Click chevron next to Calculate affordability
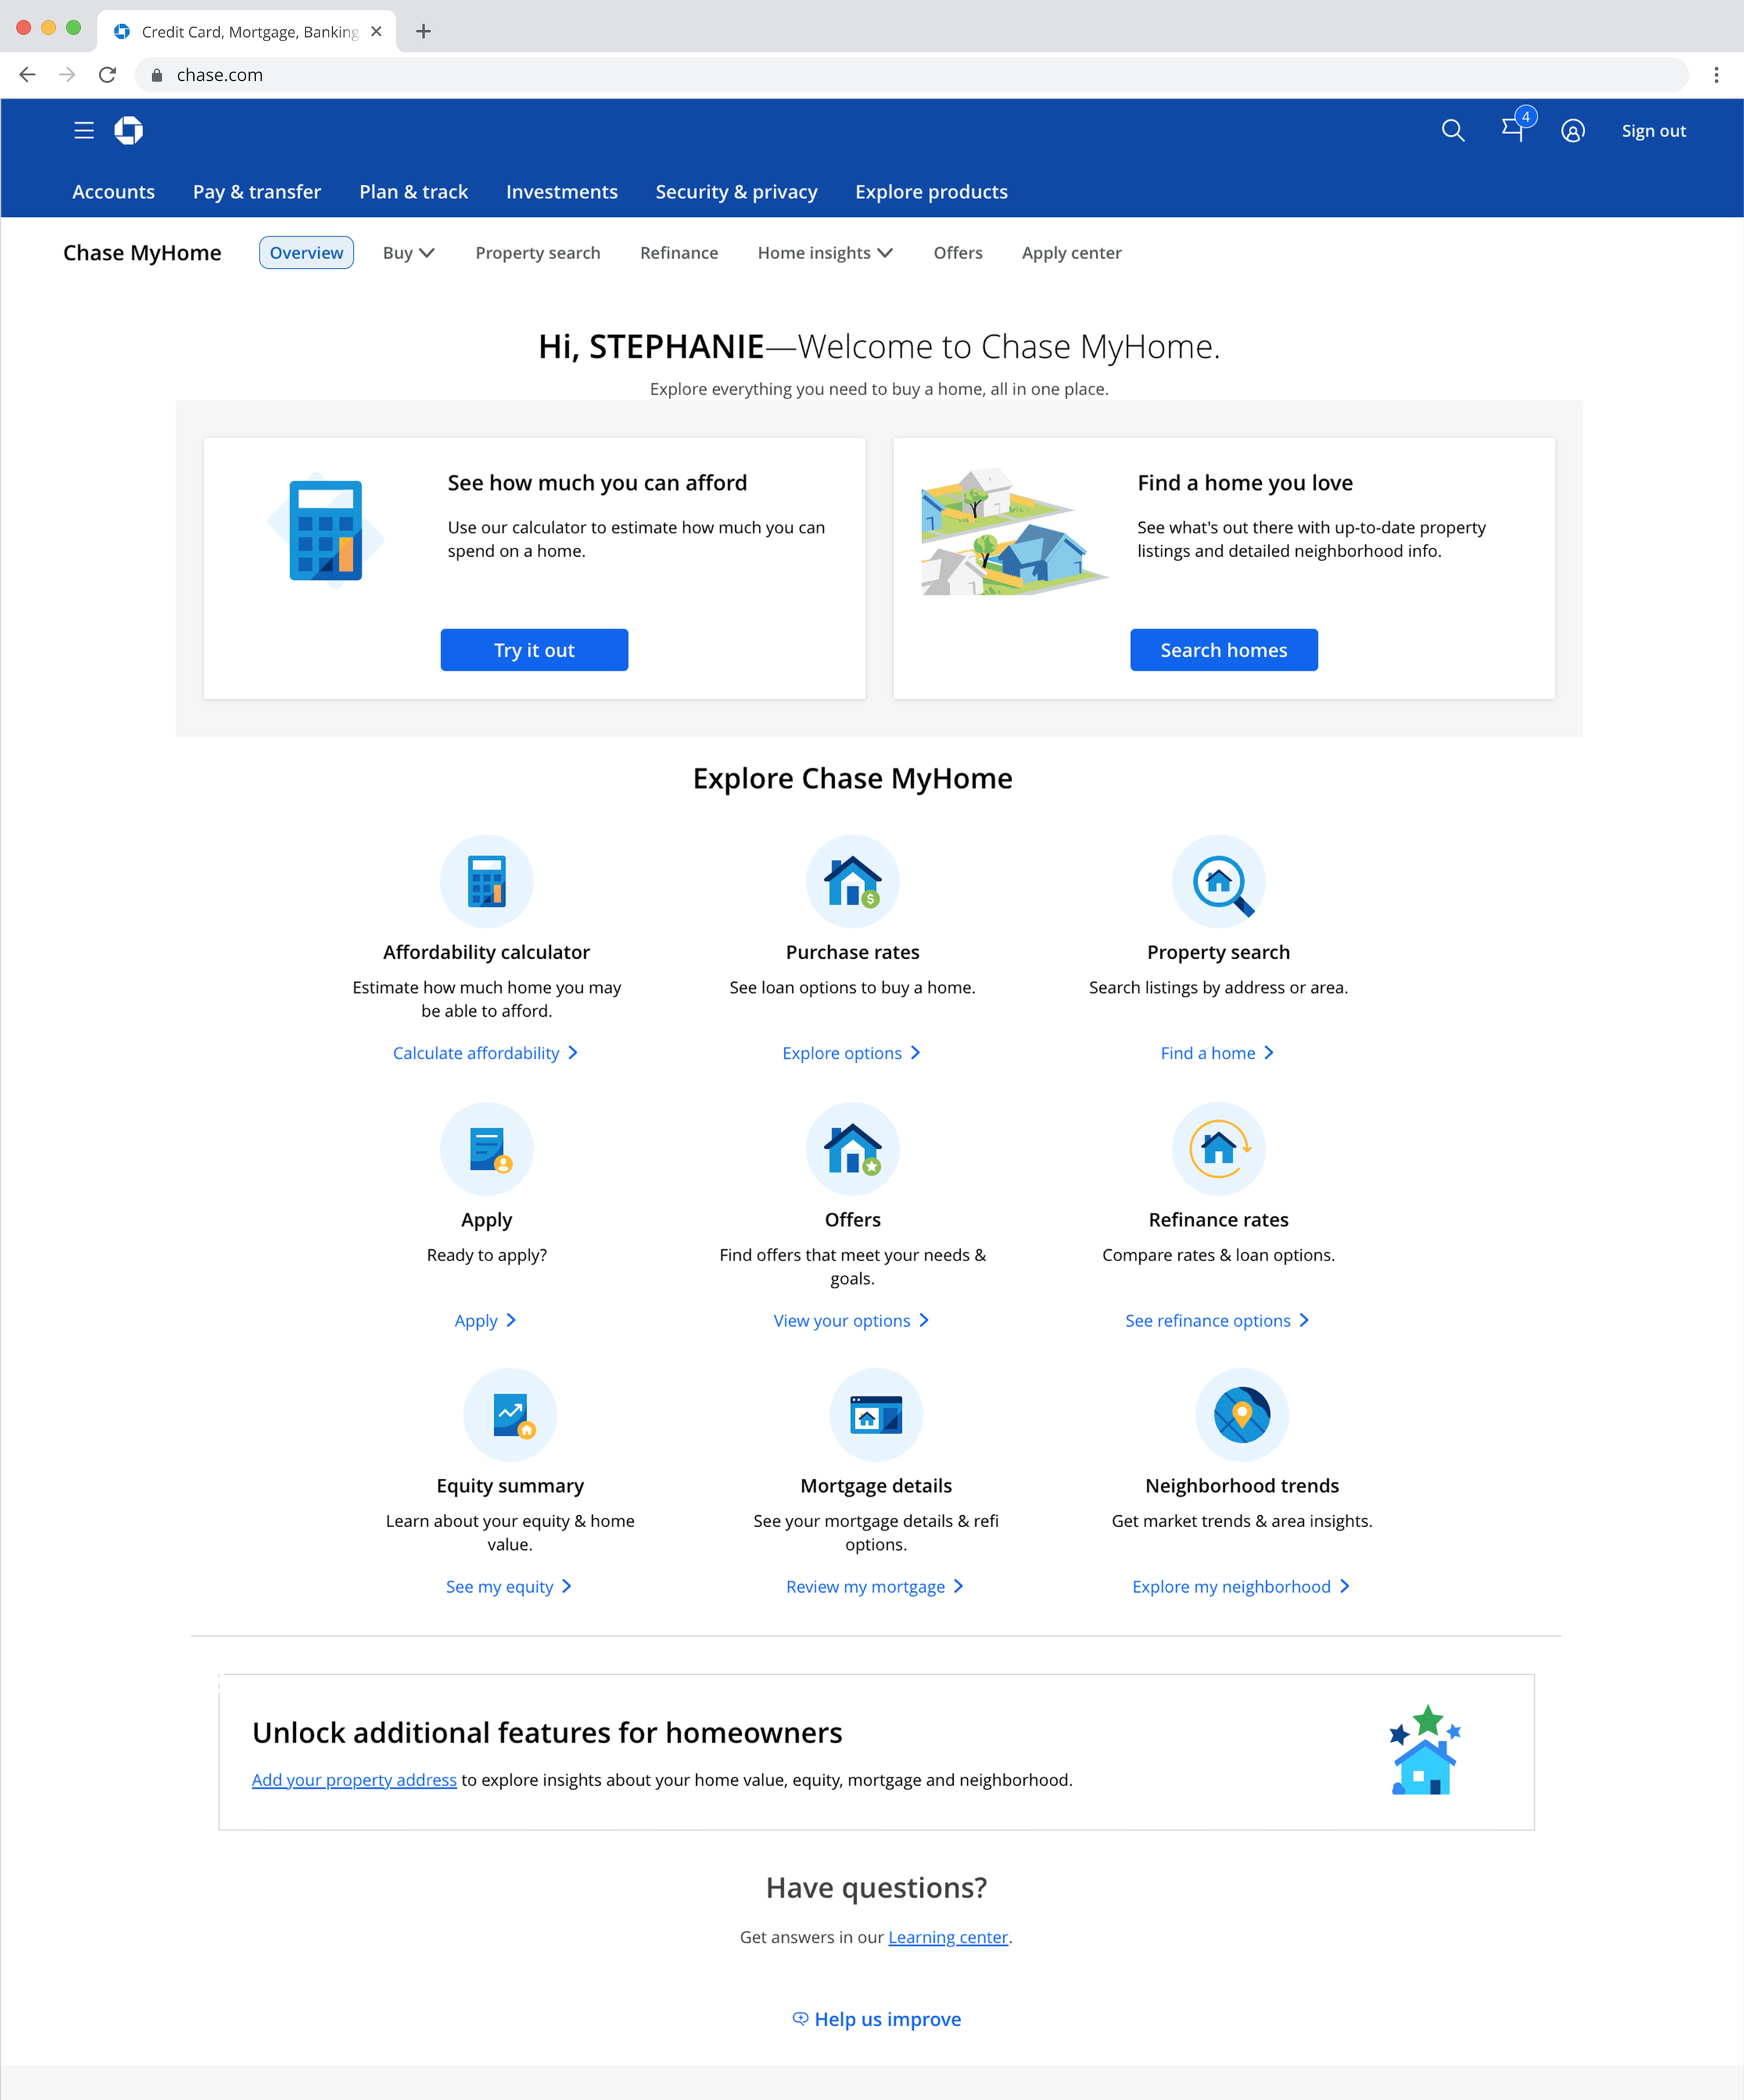The image size is (1744, 2100). point(573,1053)
